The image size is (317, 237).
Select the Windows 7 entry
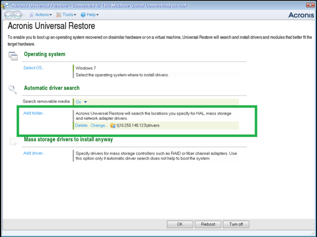86,68
